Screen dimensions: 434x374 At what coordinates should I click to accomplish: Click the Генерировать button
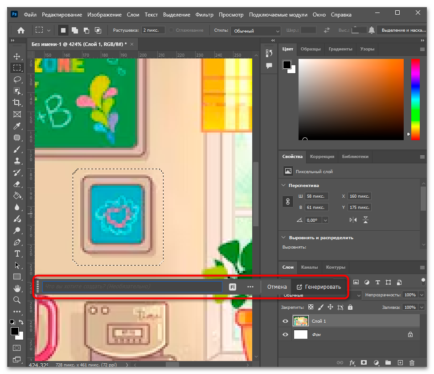pyautogui.click(x=319, y=287)
